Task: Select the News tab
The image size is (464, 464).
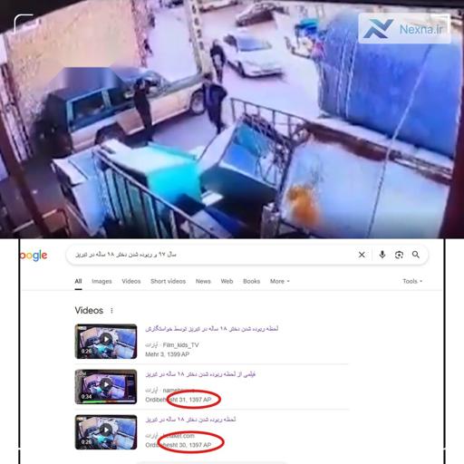Action: 203,281
